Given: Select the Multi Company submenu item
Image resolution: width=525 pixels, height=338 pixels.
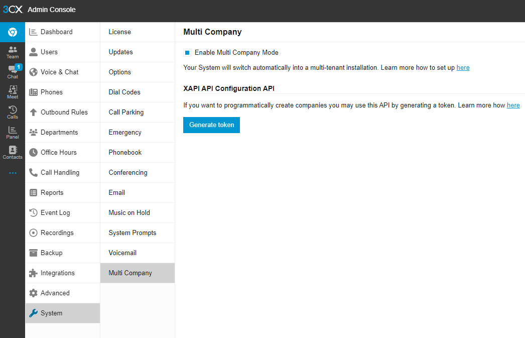Looking at the screenshot, I should click(138, 273).
